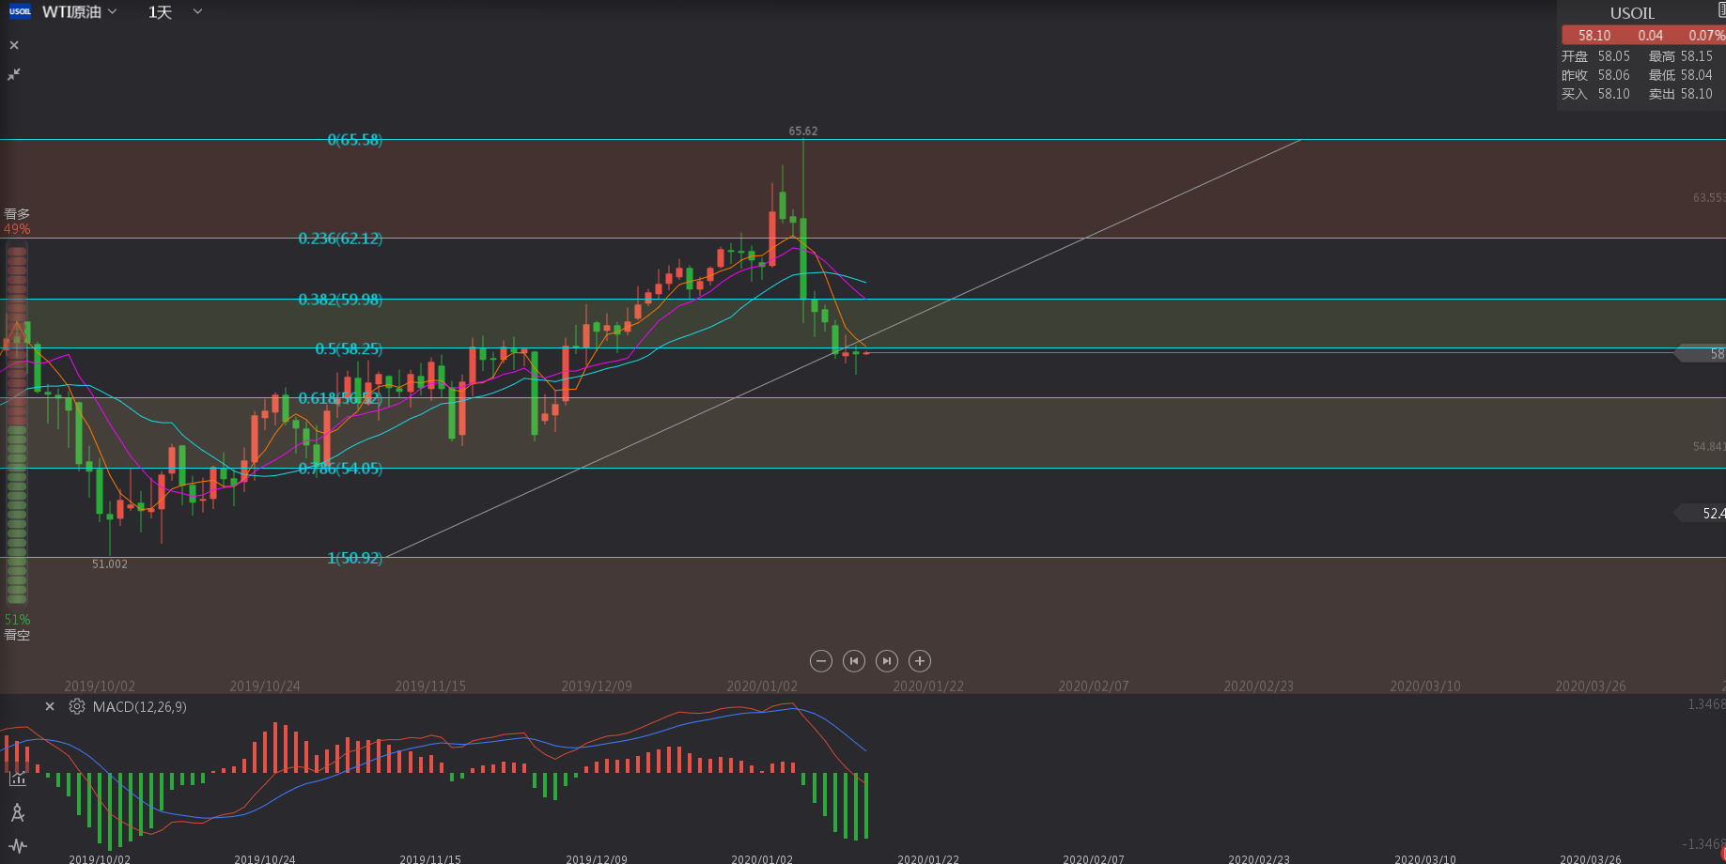Jump to chart start with skip-back button
Image resolution: width=1726 pixels, height=864 pixels.
[854, 661]
